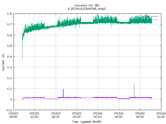Click the y-axis tick label '-0.1'
This screenshot has height=124, width=166.
point(9,110)
